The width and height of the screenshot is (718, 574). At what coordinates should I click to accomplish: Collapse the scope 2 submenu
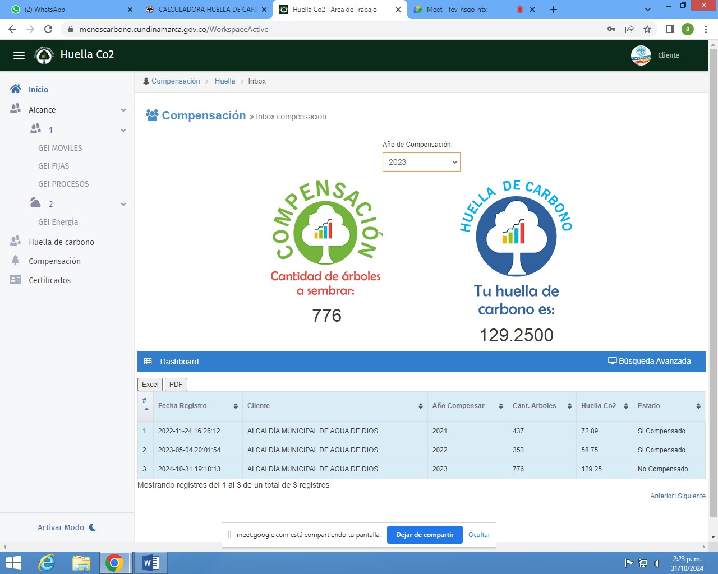tap(123, 204)
